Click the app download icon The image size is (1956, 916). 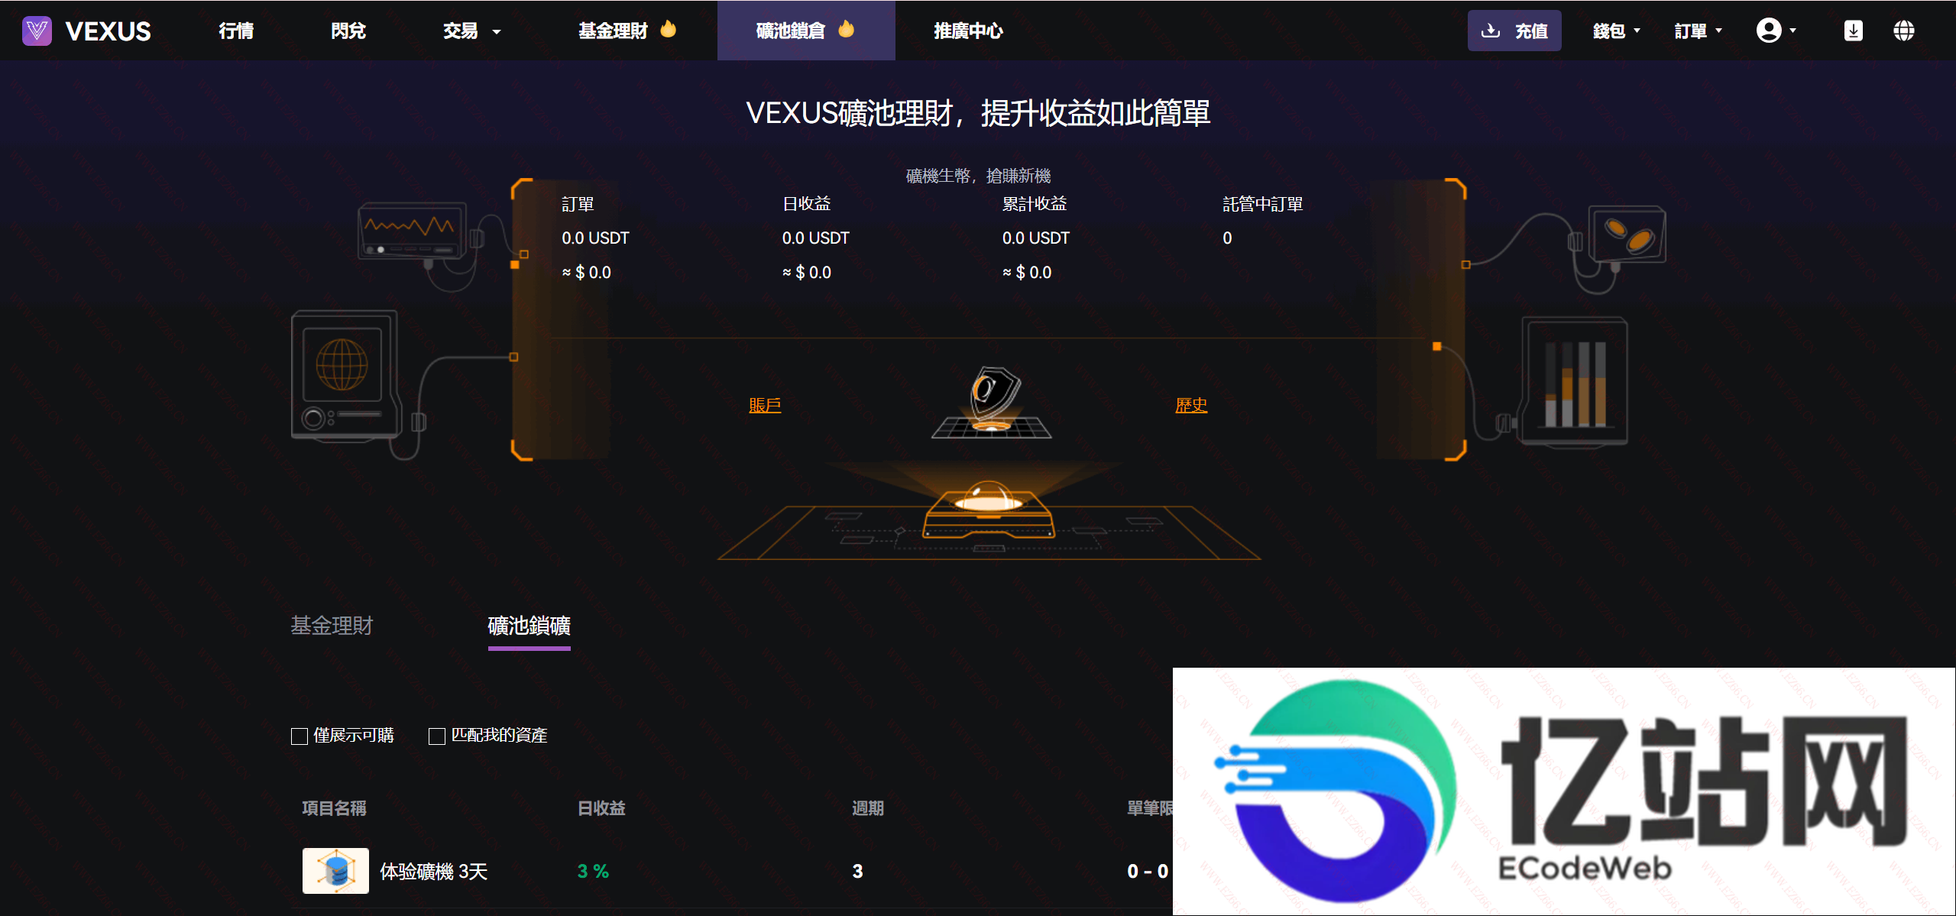[1853, 31]
